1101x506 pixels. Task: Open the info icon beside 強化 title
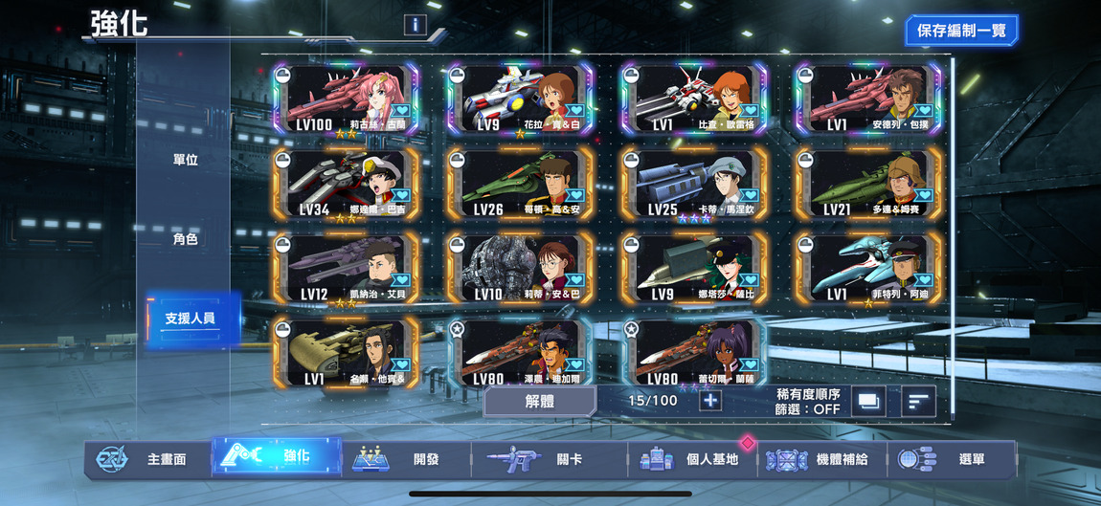point(415,25)
